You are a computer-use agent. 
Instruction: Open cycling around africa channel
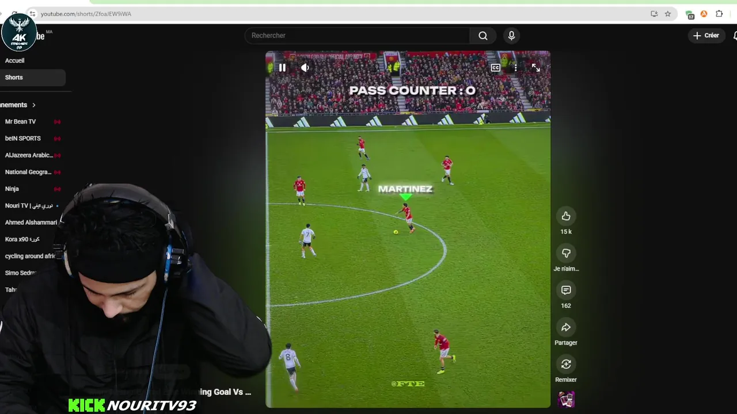pos(31,256)
